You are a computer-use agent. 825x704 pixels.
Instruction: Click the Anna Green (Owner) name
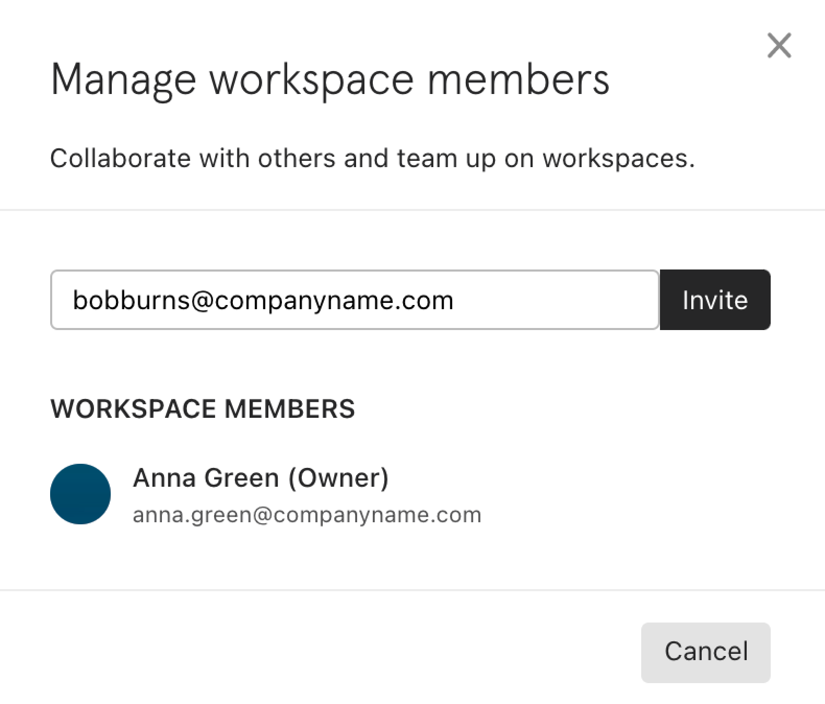261,477
